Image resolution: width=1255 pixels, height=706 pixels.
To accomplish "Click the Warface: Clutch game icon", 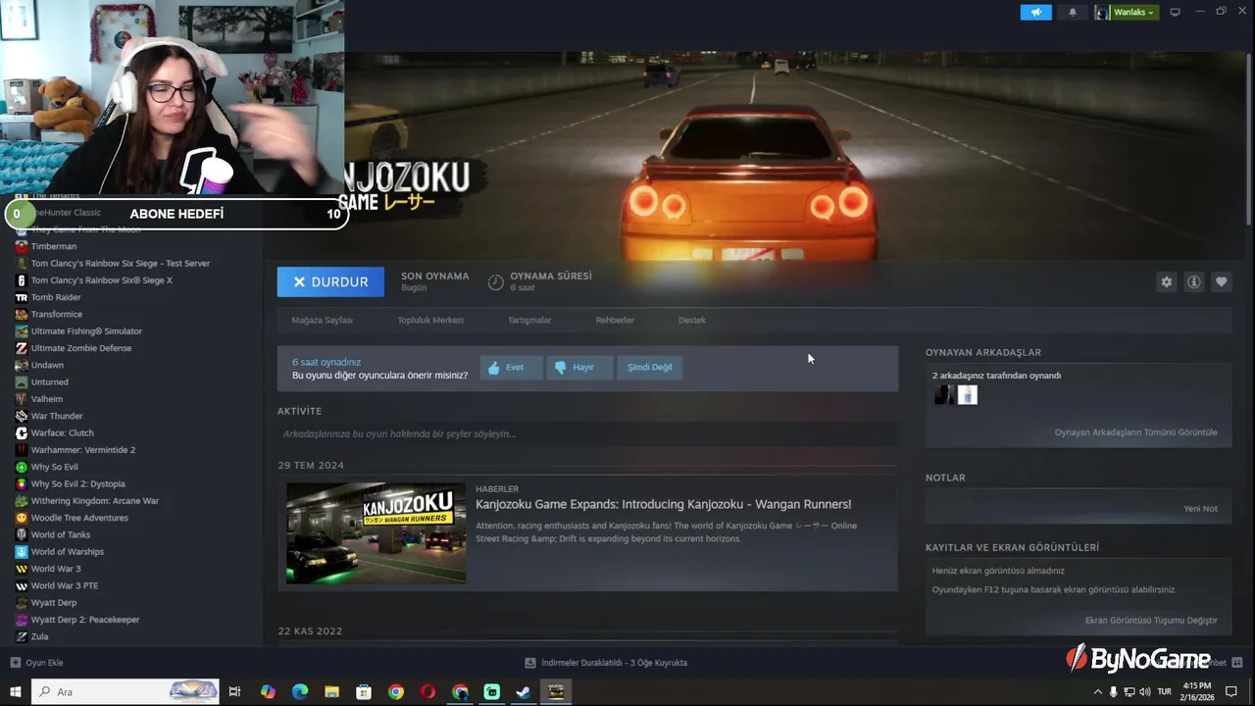I will [22, 432].
